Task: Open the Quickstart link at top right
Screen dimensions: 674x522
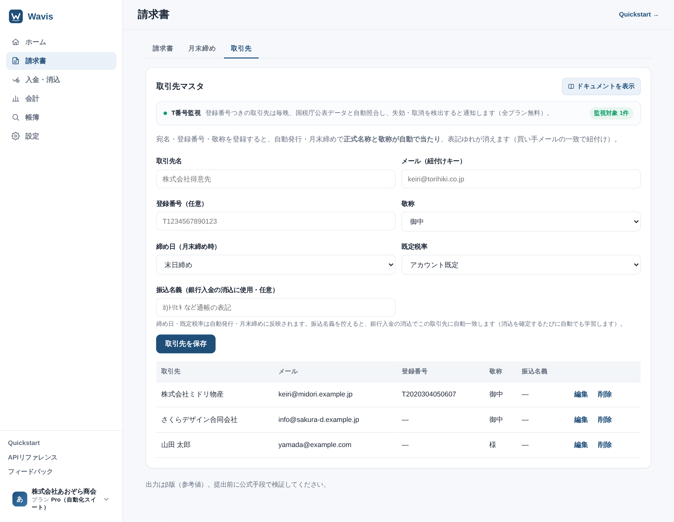Action: point(638,15)
